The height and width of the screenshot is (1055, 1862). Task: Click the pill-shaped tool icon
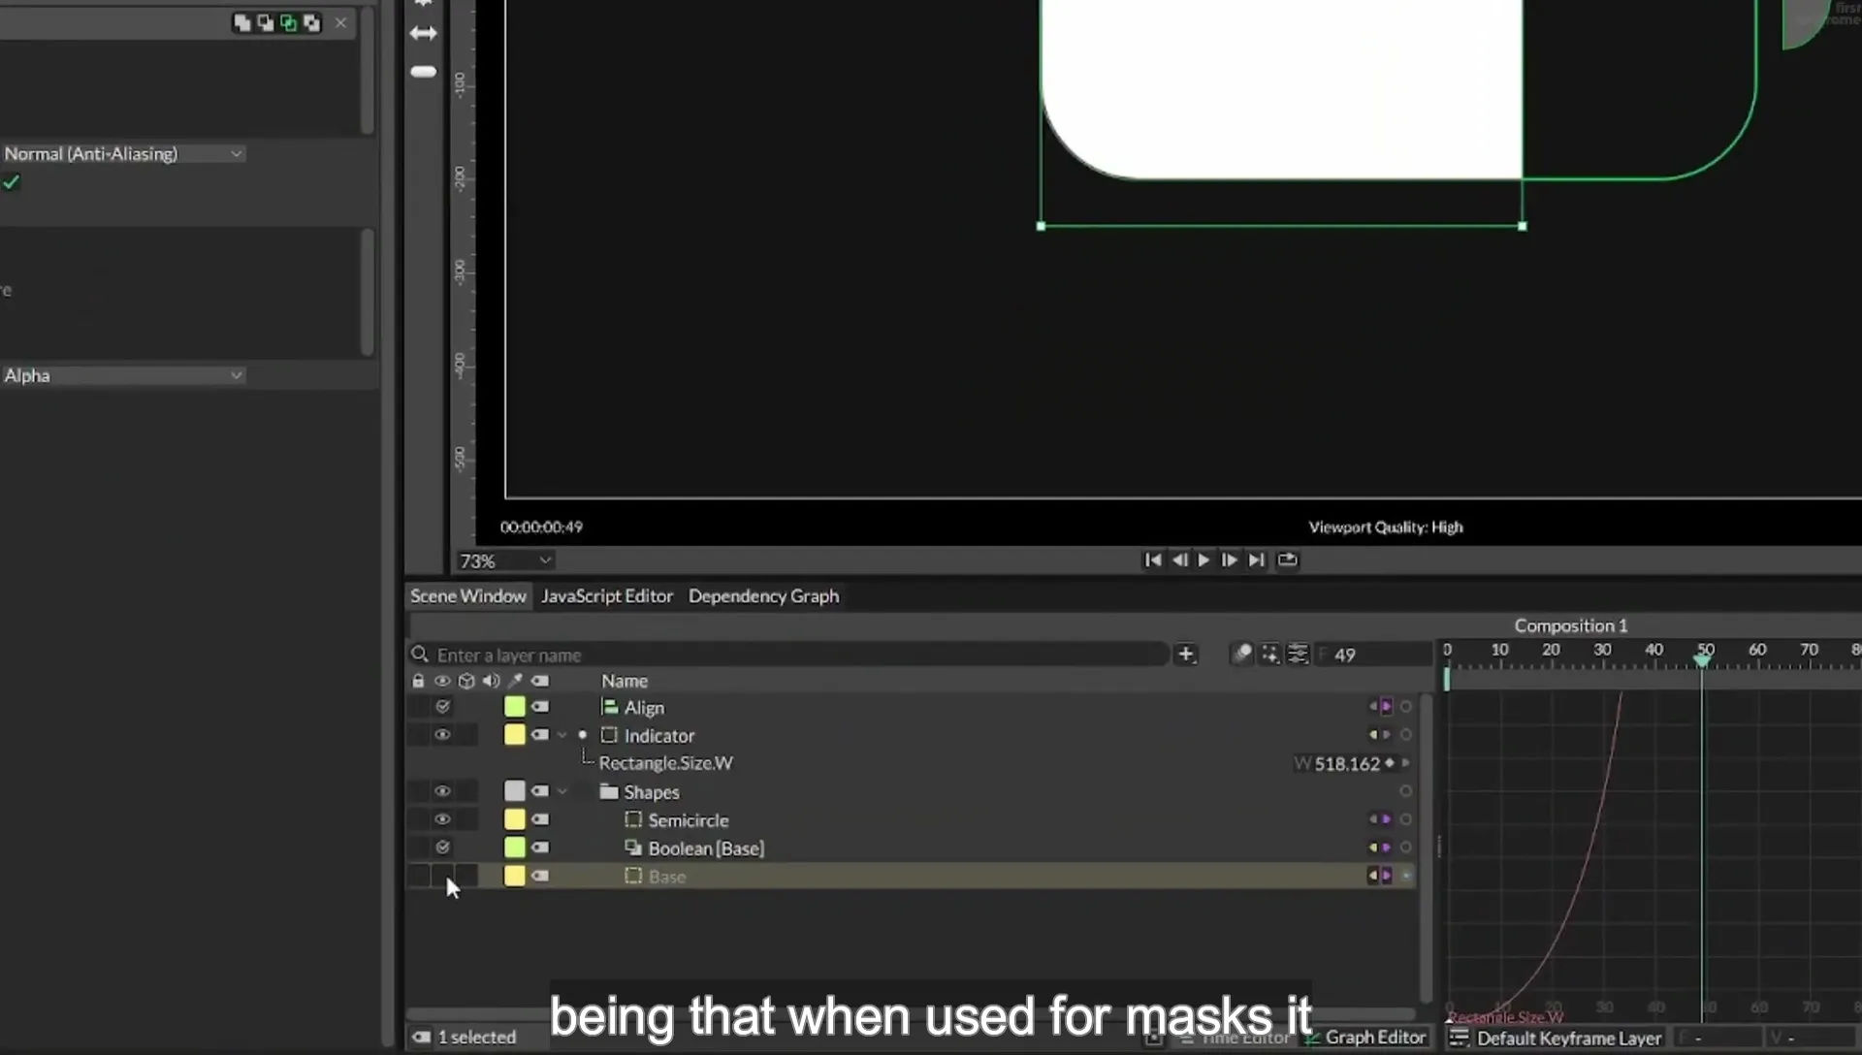424,72
